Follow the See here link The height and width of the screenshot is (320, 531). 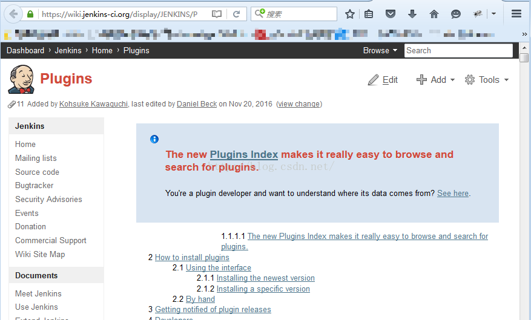(453, 193)
